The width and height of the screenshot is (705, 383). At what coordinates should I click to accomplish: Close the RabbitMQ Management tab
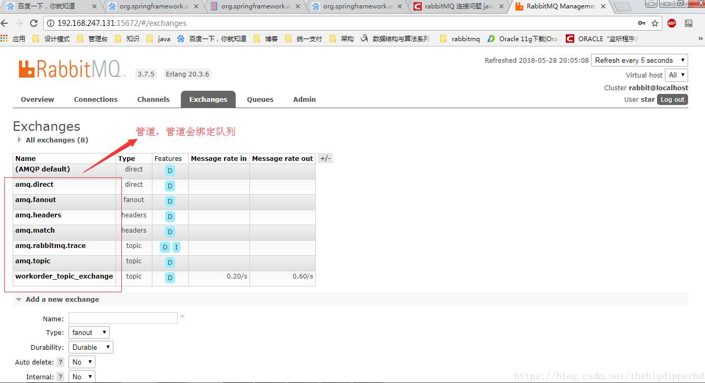tap(603, 6)
